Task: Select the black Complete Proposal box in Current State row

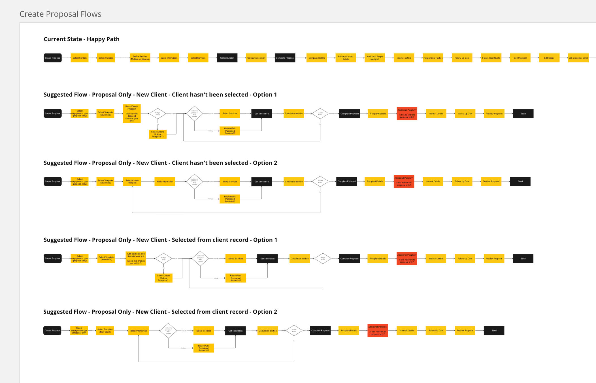Action: pos(285,58)
